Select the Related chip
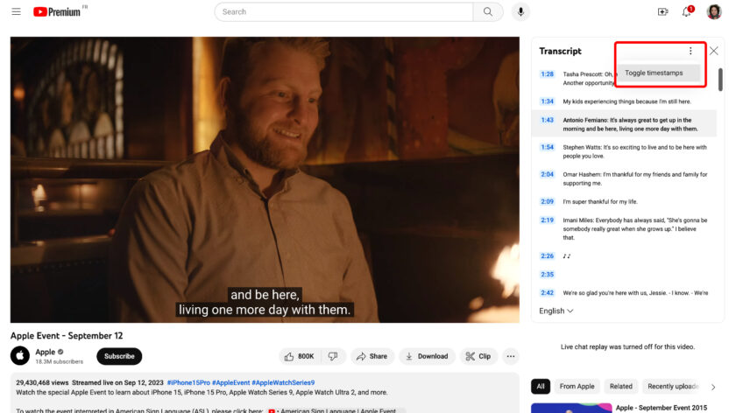The image size is (736, 413). [x=620, y=386]
